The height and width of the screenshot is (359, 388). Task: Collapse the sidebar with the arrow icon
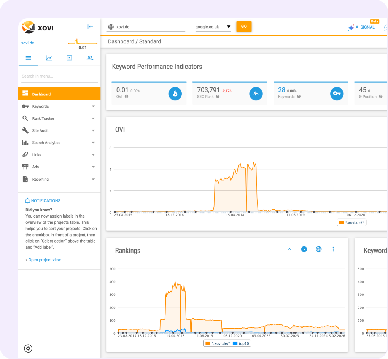pos(90,27)
